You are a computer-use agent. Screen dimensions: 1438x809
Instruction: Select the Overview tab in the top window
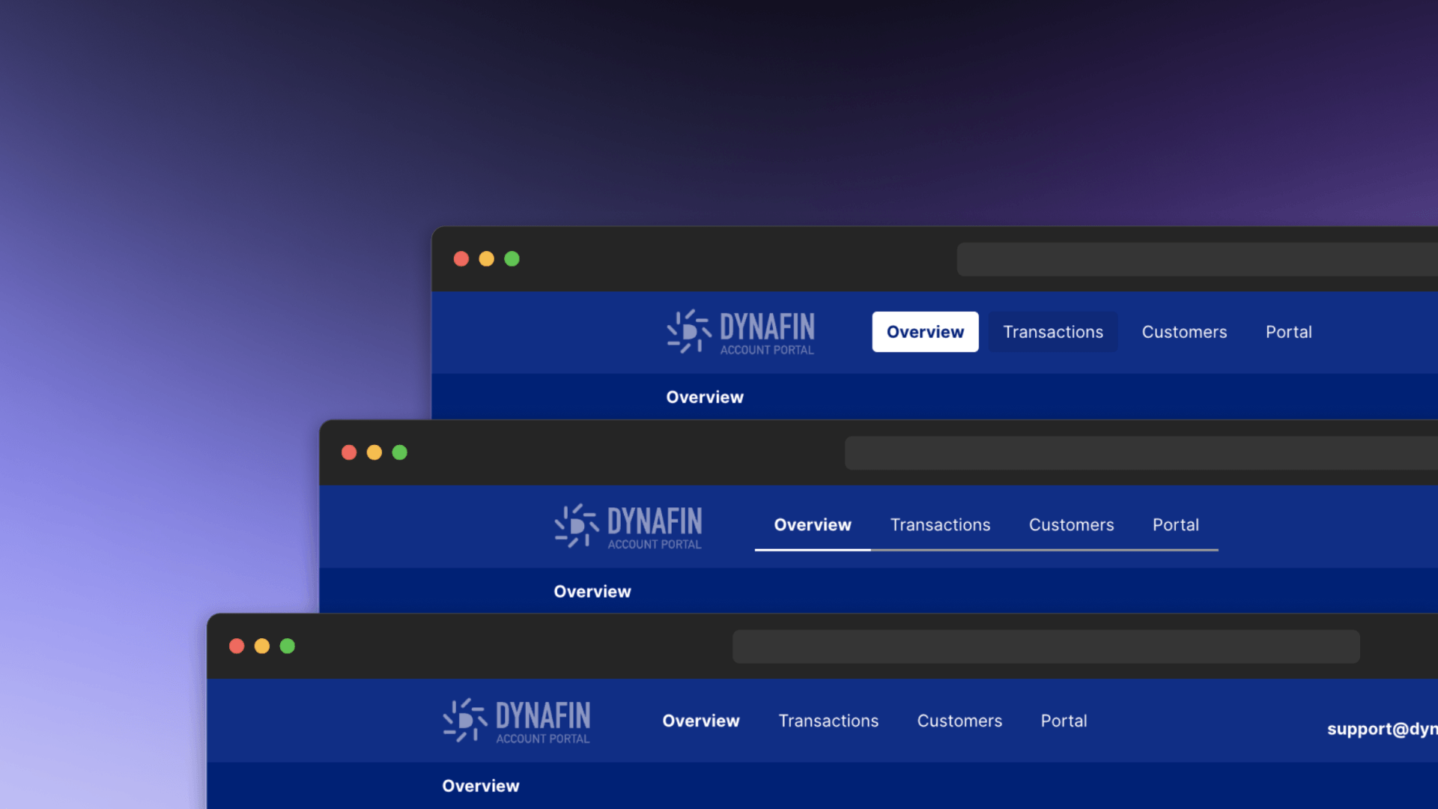(x=924, y=331)
